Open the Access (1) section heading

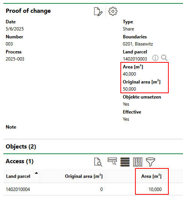[19, 161]
